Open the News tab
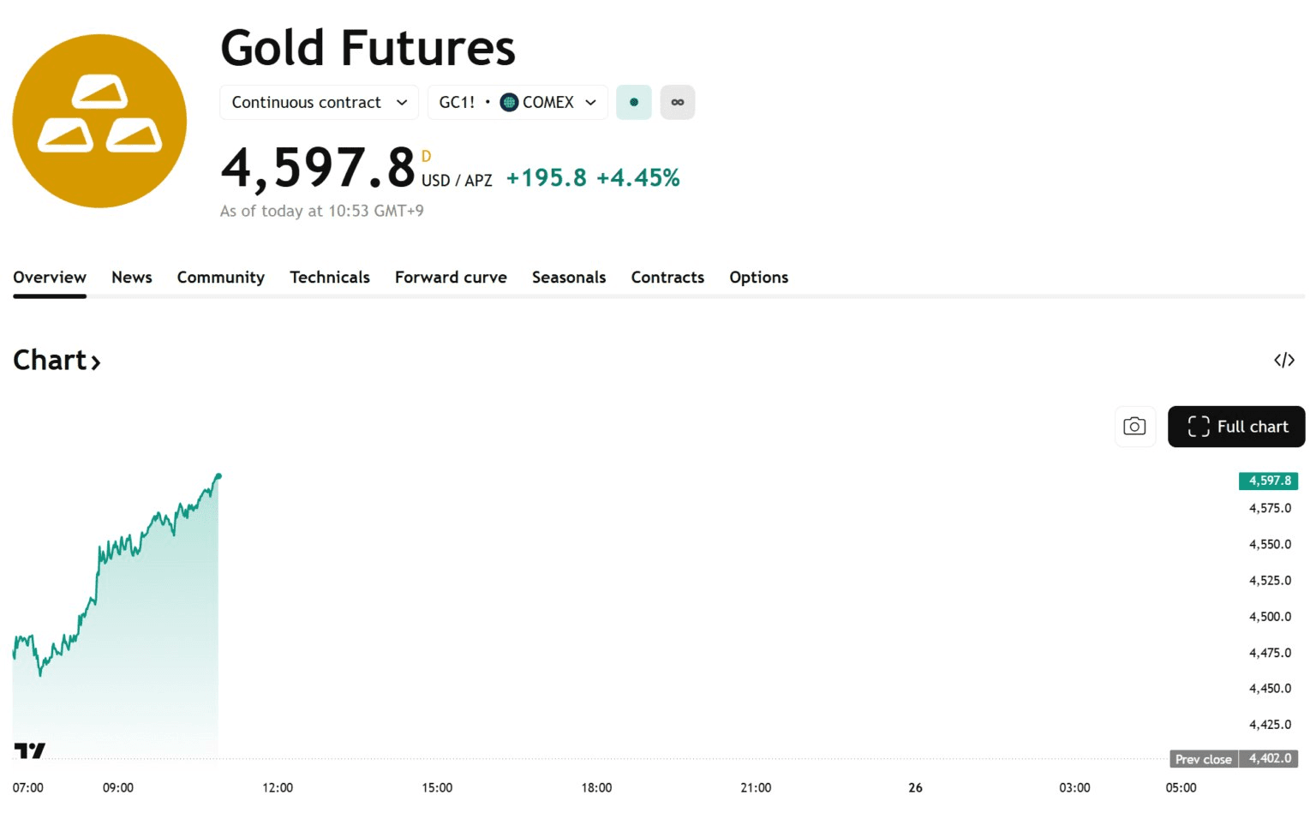Image resolution: width=1316 pixels, height=825 pixels. point(131,278)
